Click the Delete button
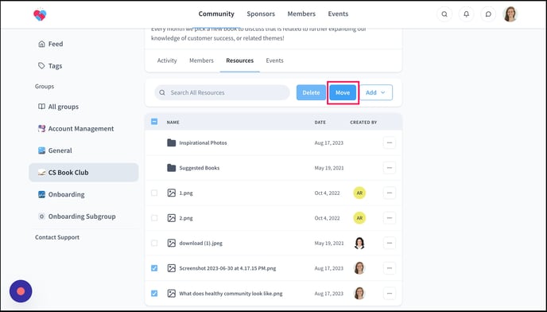 point(311,92)
